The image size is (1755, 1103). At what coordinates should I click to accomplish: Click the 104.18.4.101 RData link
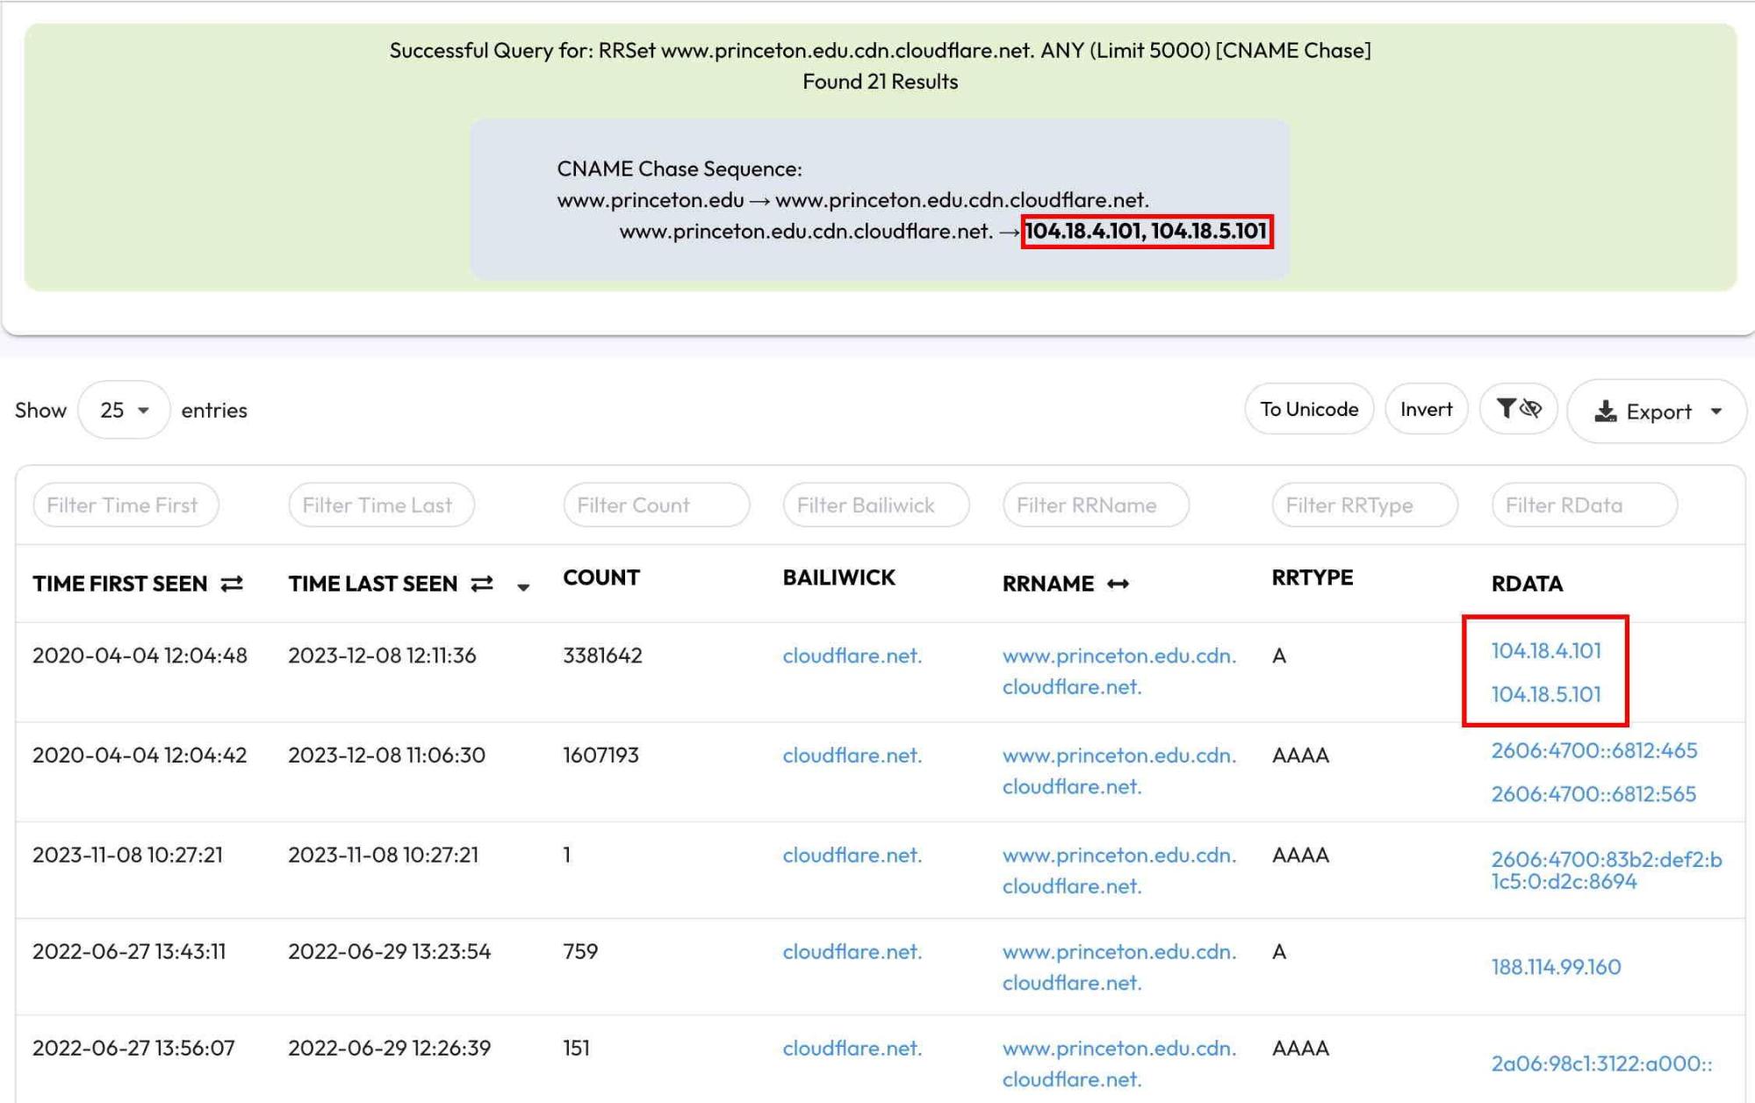click(1546, 651)
